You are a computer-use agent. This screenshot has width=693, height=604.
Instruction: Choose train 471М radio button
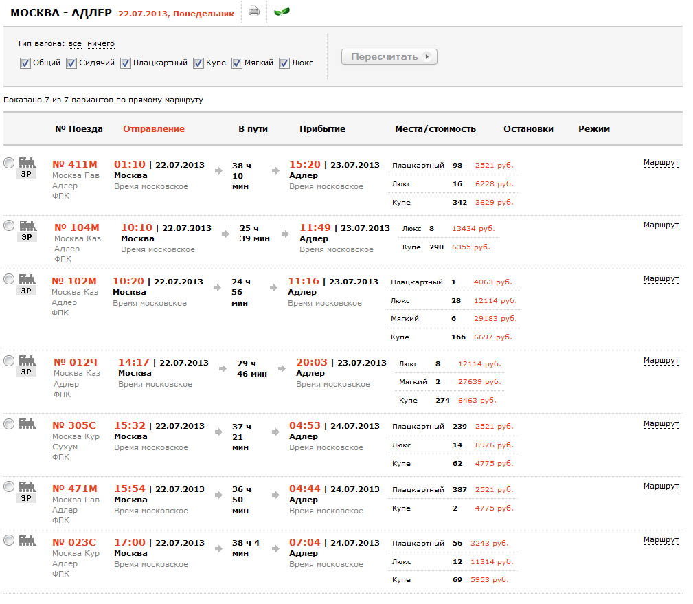9,486
